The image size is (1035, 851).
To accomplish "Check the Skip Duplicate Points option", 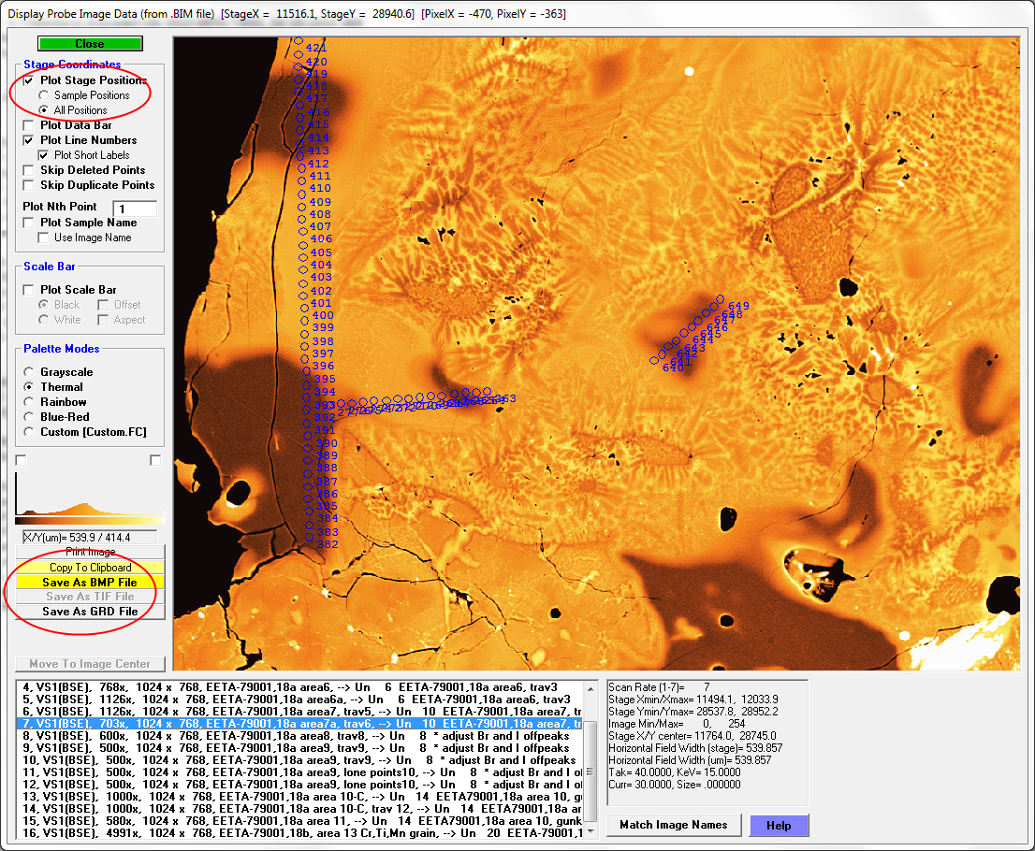I will pyautogui.click(x=29, y=185).
